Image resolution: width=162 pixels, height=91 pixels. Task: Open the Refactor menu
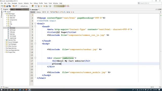point(26,3)
